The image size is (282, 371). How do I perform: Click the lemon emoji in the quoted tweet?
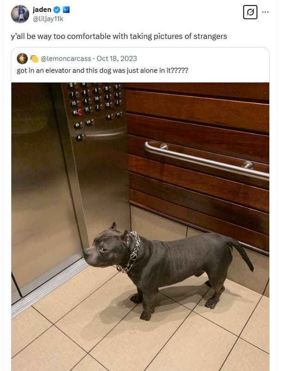pos(34,59)
